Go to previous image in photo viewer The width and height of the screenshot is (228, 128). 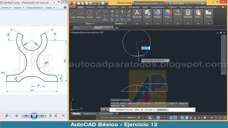pyautogui.click(x=26, y=116)
